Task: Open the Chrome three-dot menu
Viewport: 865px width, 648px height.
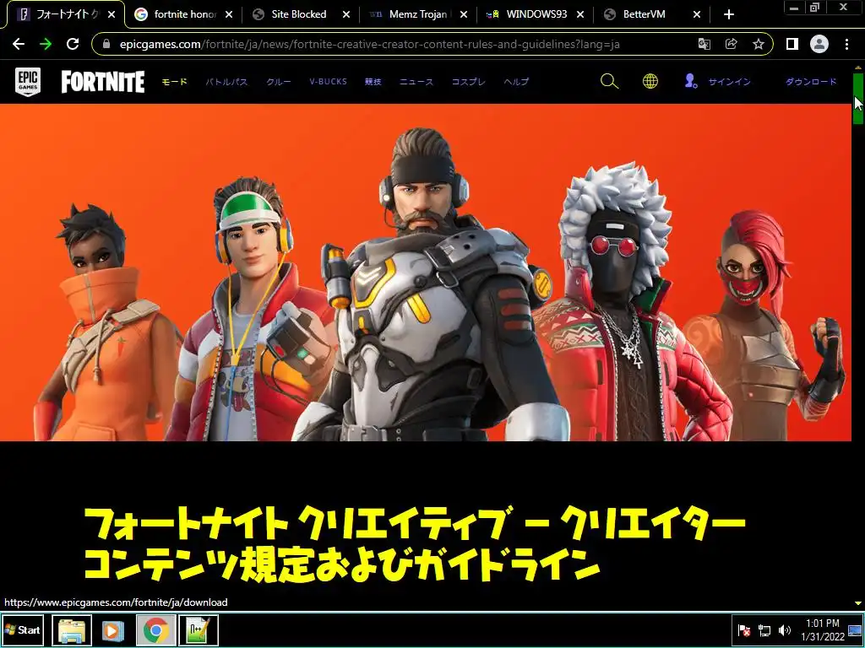Action: (846, 44)
